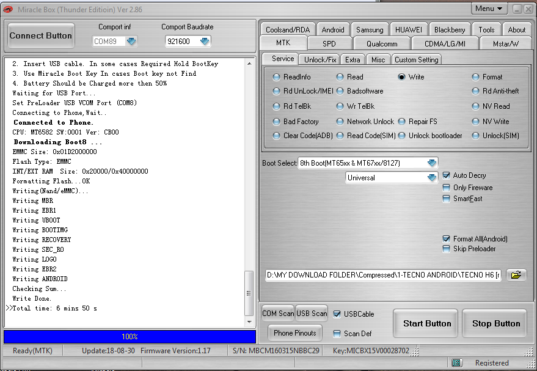Click the firmware file path field
This screenshot has width=537, height=371.
pos(383,275)
